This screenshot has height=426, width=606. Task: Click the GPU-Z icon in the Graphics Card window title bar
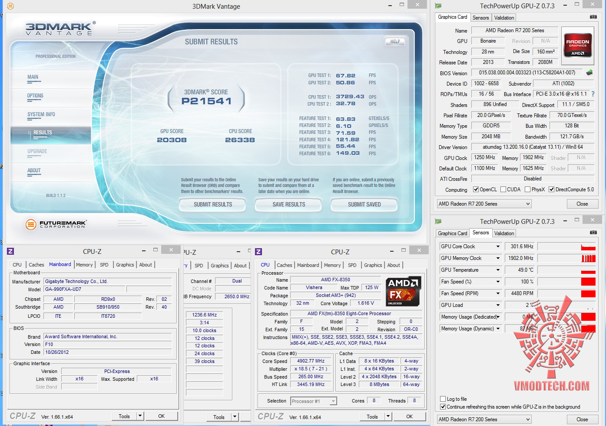click(438, 6)
